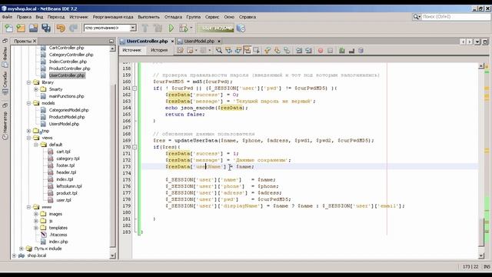Open the Источник menu
Screen dimensions: 492x277
78,17
